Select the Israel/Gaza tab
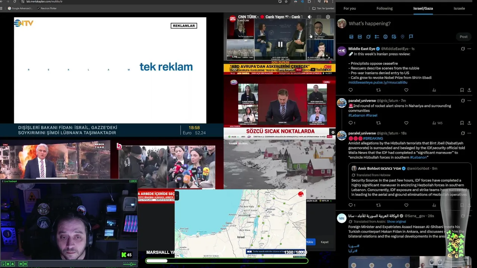 423,8
